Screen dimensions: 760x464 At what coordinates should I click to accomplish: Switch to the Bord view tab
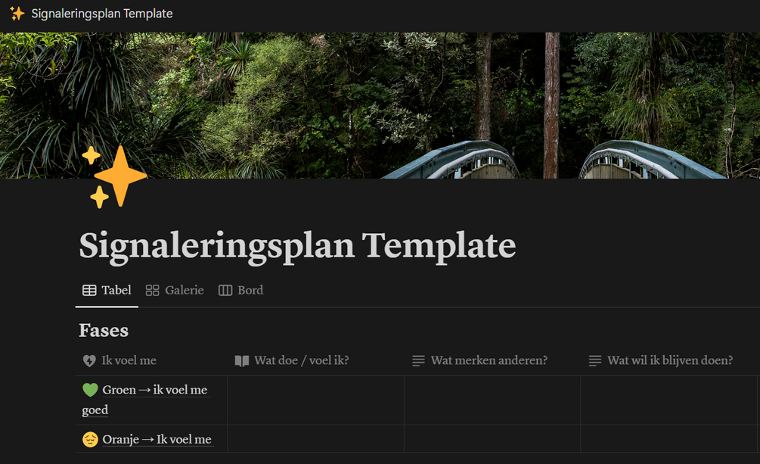click(241, 290)
